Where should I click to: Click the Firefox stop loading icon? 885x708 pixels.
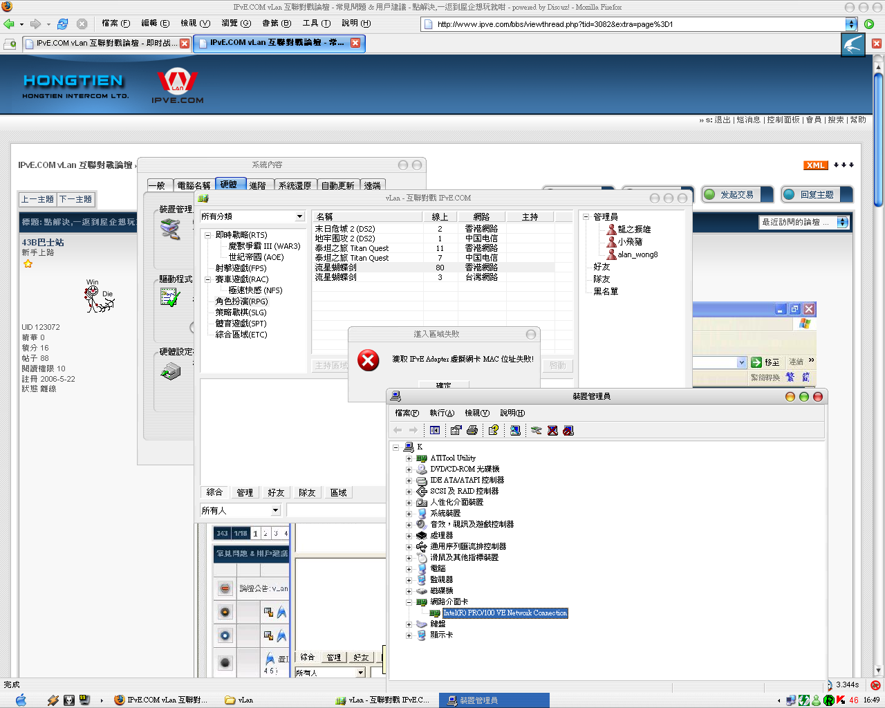click(x=82, y=24)
